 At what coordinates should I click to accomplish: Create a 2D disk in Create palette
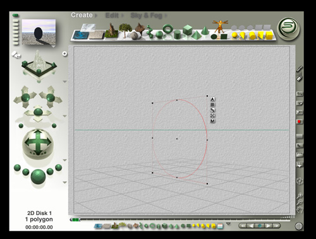point(214,37)
